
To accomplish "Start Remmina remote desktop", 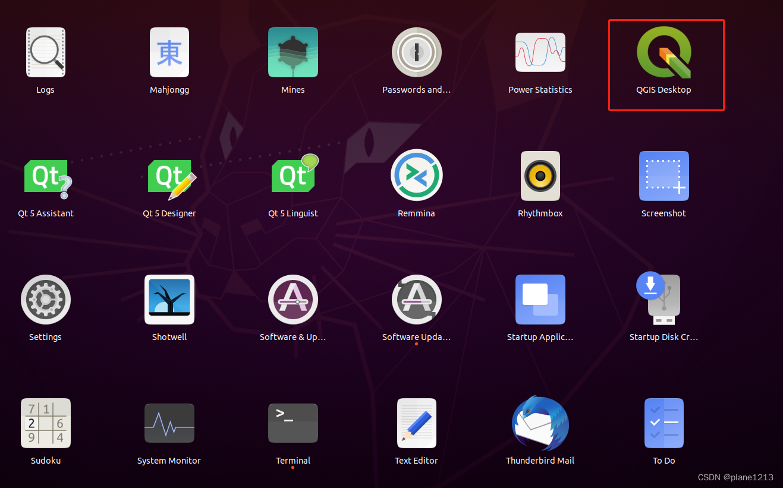I will pos(417,175).
